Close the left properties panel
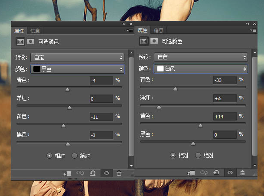Viewport: 264px width, 196px height. click(131, 24)
